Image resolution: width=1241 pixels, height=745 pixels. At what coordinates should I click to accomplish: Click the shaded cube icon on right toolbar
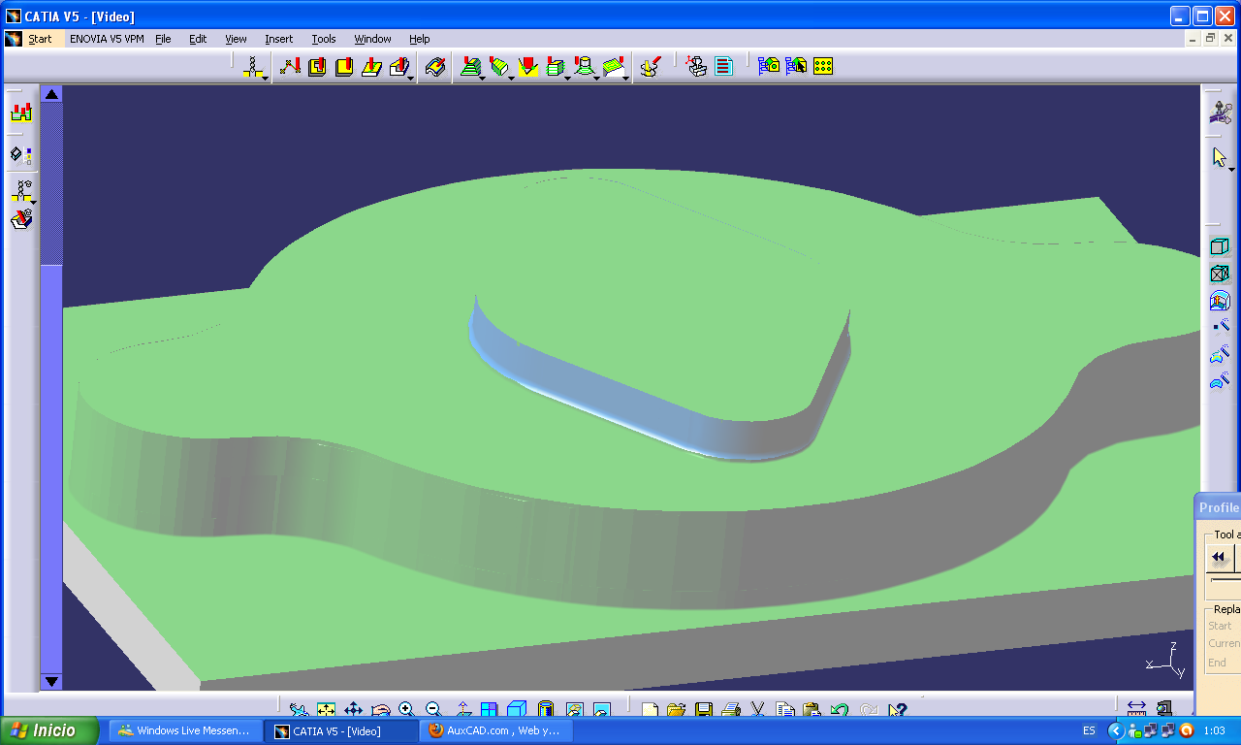(x=1220, y=246)
